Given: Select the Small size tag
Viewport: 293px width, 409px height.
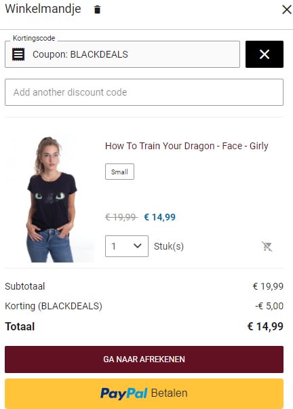Looking at the screenshot, I should (119, 172).
